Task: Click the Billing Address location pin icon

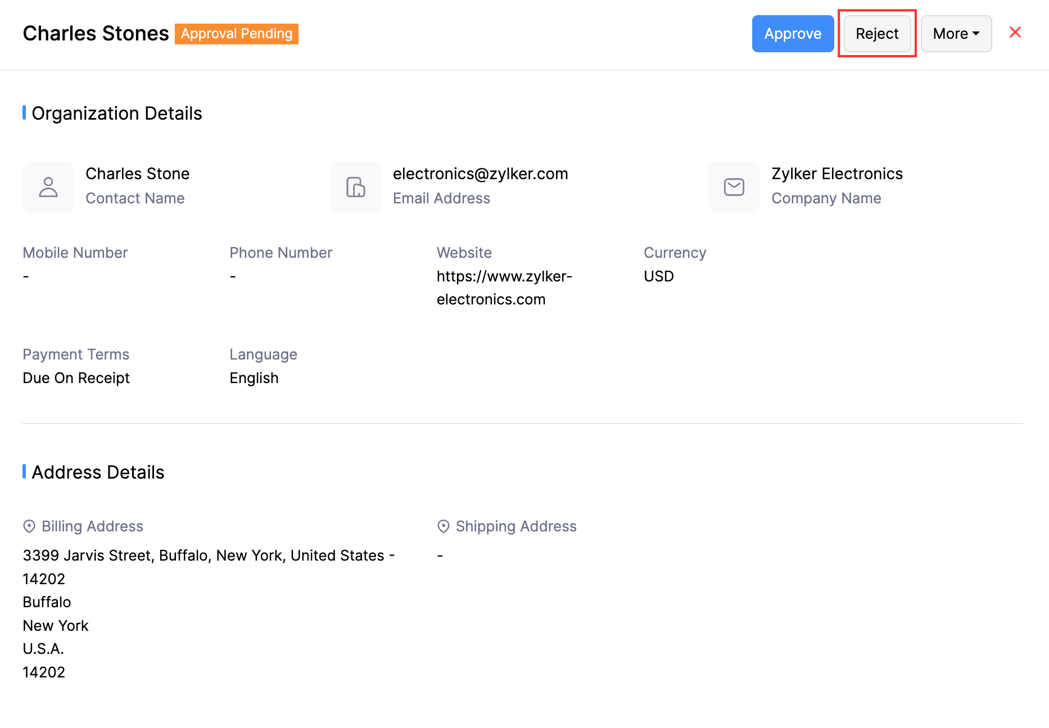Action: [29, 526]
